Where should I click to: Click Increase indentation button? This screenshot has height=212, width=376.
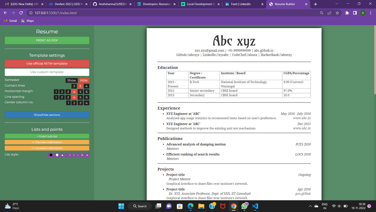[x=47, y=148]
